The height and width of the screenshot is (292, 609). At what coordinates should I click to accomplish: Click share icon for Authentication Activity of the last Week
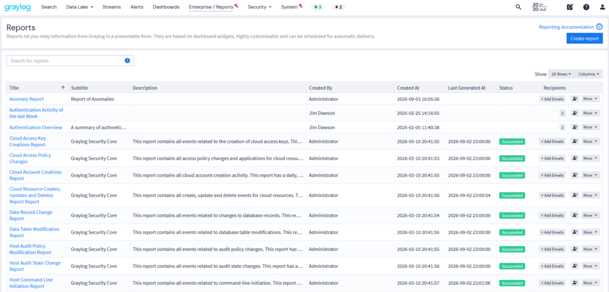(x=575, y=113)
